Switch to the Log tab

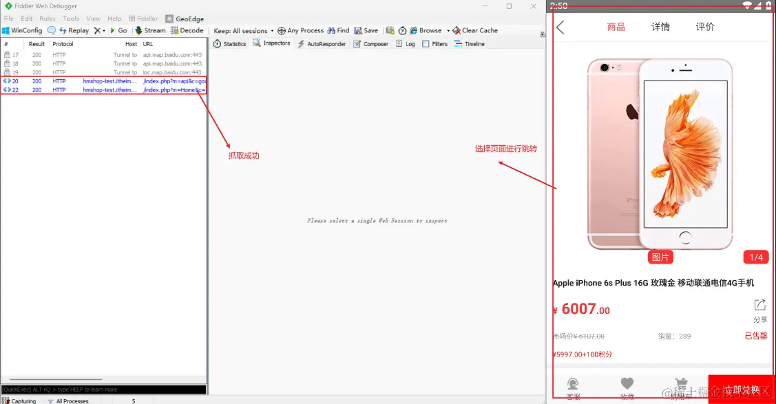(406, 43)
